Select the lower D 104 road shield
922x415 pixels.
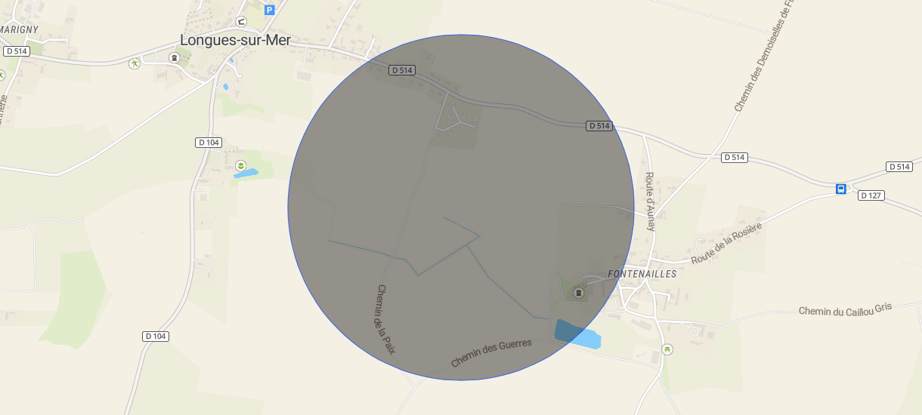(x=155, y=336)
